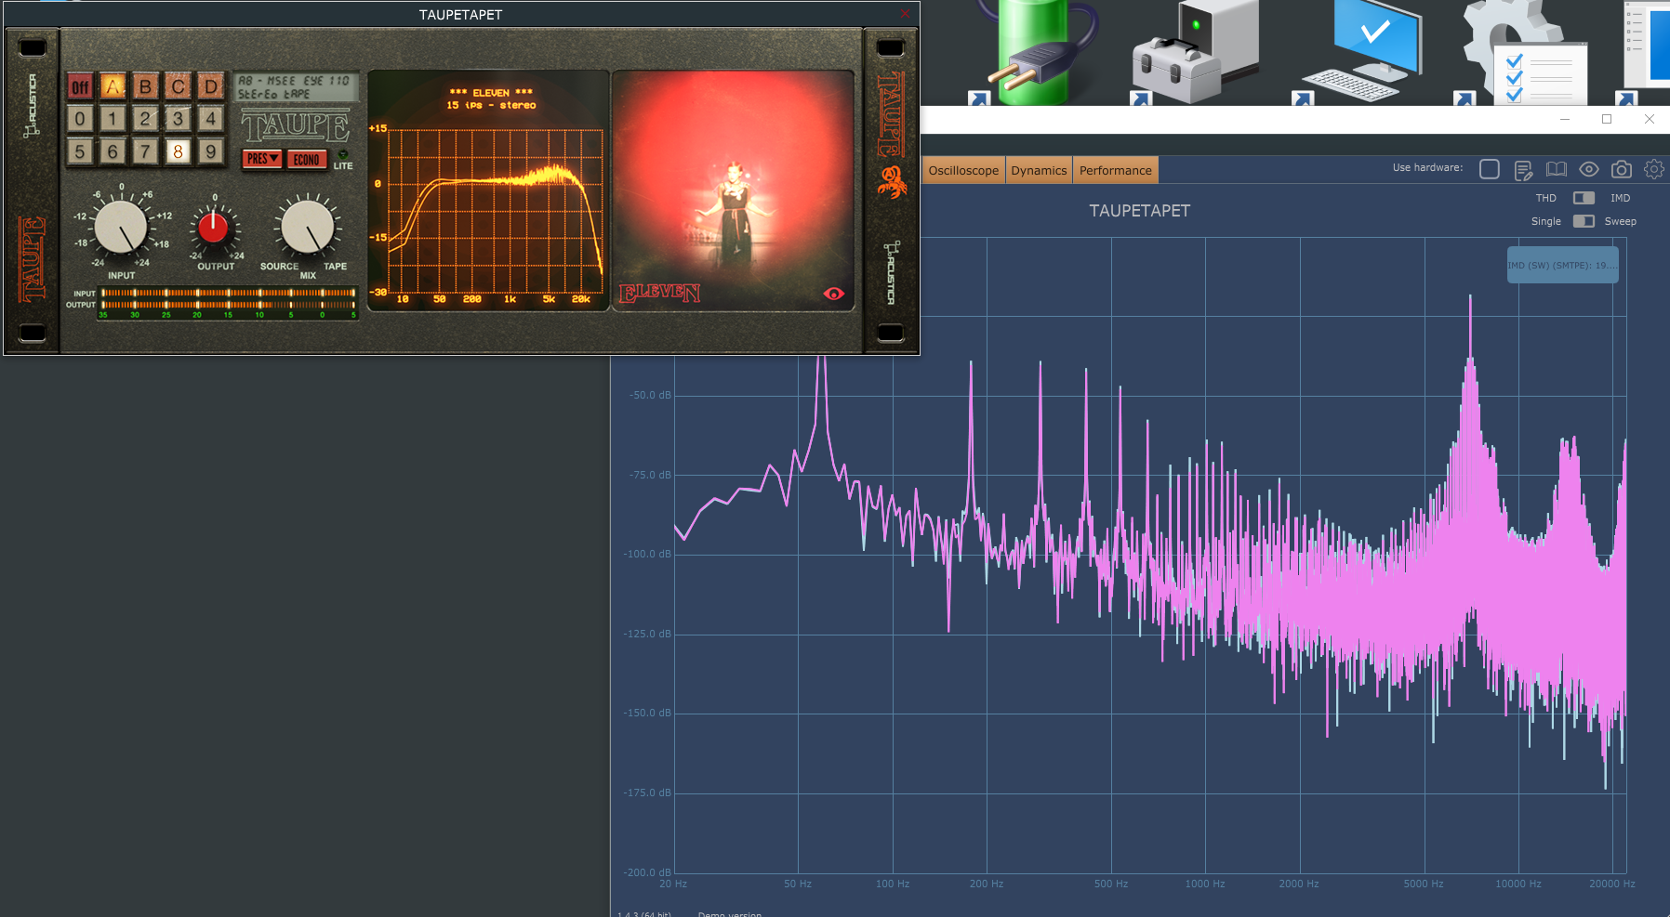Select tape model button 5

point(80,151)
